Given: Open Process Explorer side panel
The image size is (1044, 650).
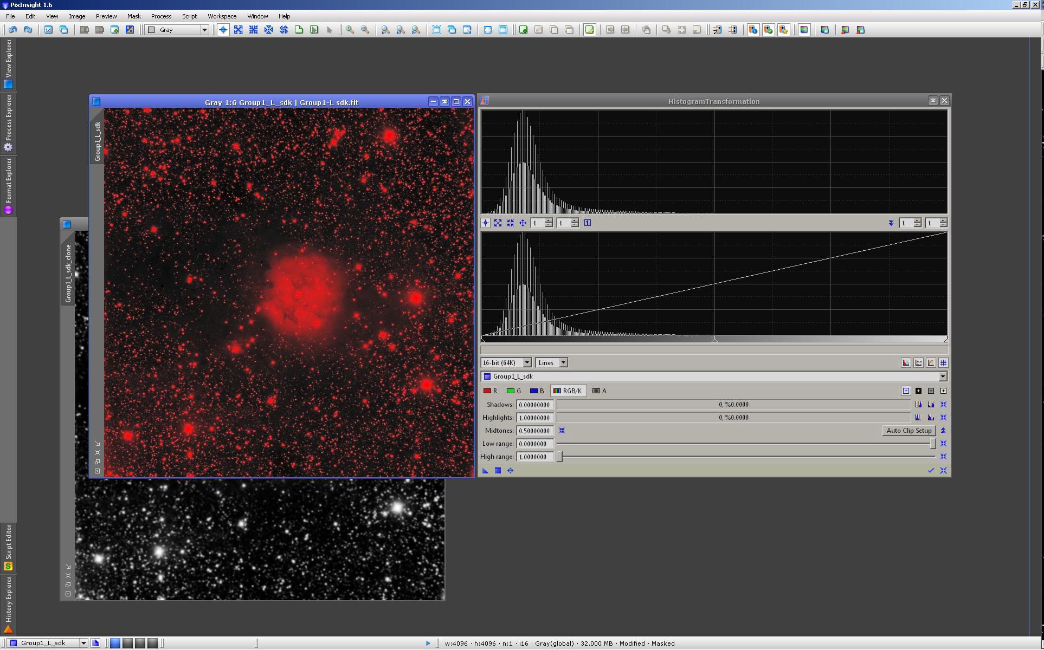Looking at the screenshot, I should click(x=8, y=122).
